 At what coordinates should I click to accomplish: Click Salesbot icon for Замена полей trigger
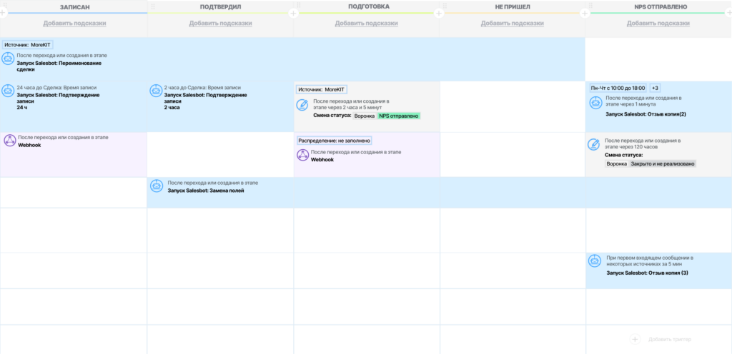click(156, 186)
